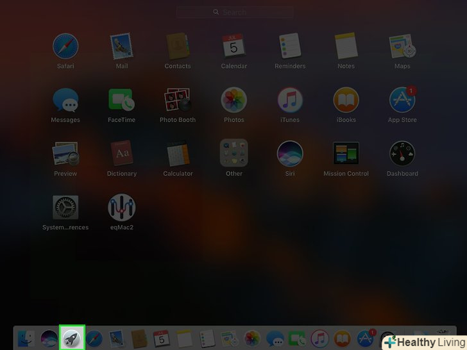Click the Calendar icon in the Dock
The width and height of the screenshot is (467, 350).
coord(162,338)
